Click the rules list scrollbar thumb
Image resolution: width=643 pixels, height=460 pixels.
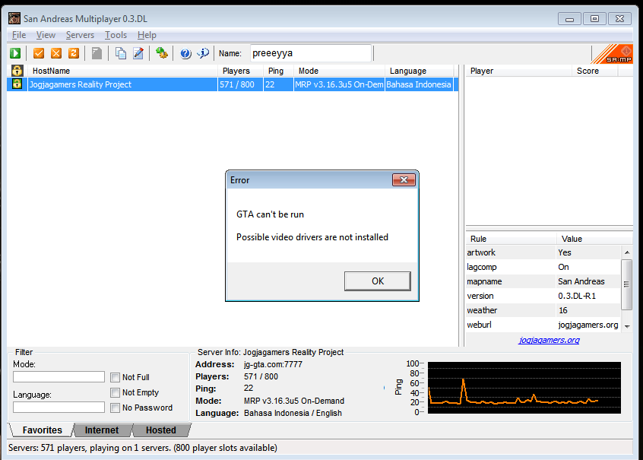pyautogui.click(x=626, y=284)
